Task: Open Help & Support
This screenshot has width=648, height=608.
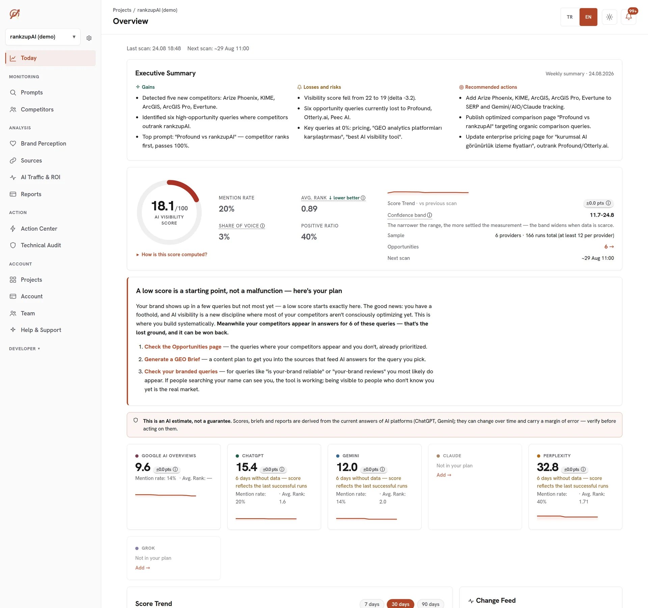Action: tap(50, 330)
